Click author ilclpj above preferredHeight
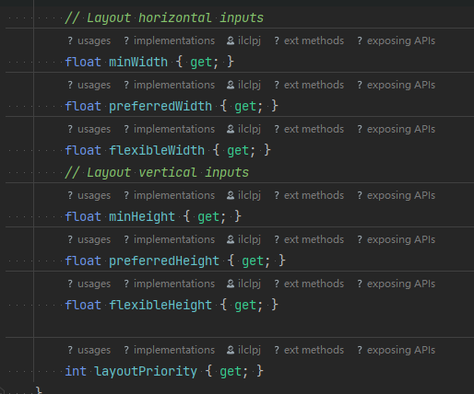474x394 pixels. point(243,239)
